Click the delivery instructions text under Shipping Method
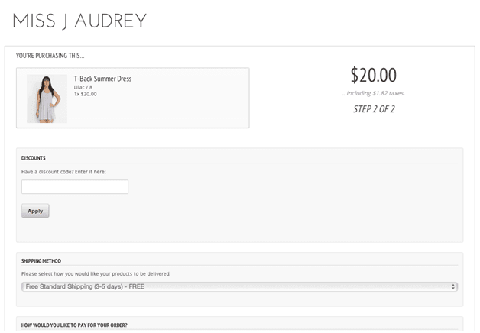The height and width of the screenshot is (333, 480). 96,273
